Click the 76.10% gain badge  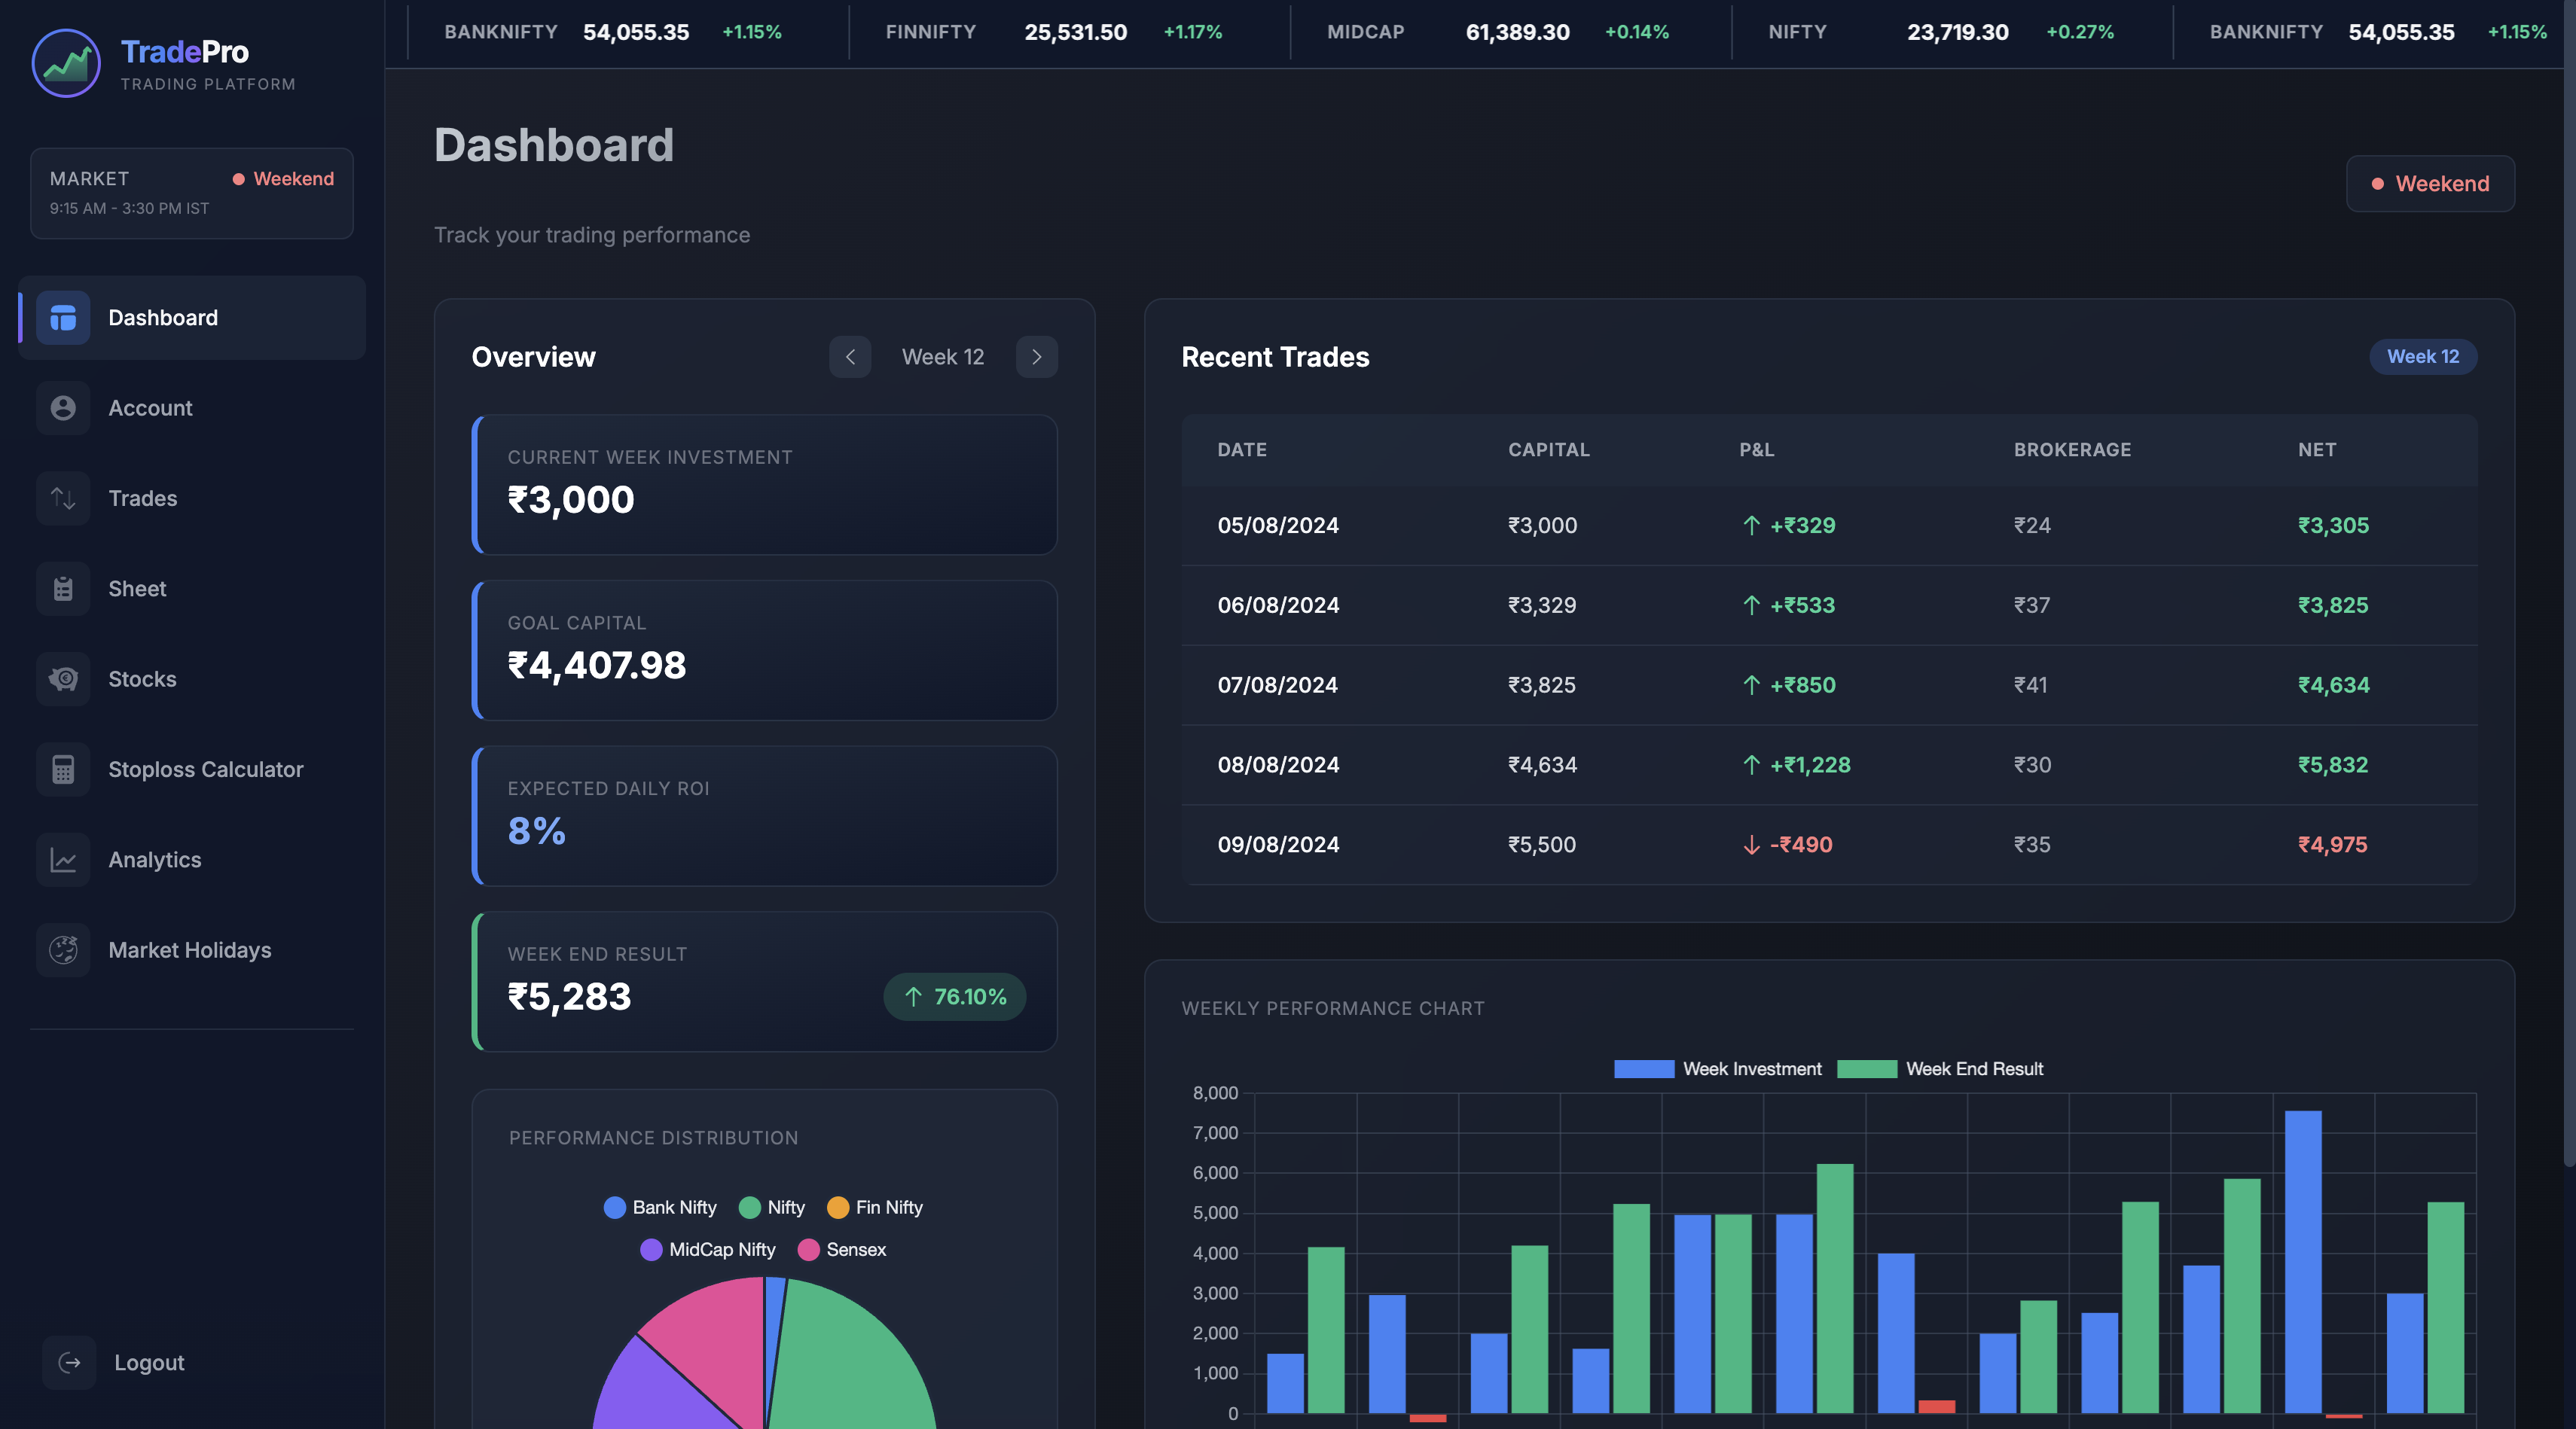(x=955, y=996)
